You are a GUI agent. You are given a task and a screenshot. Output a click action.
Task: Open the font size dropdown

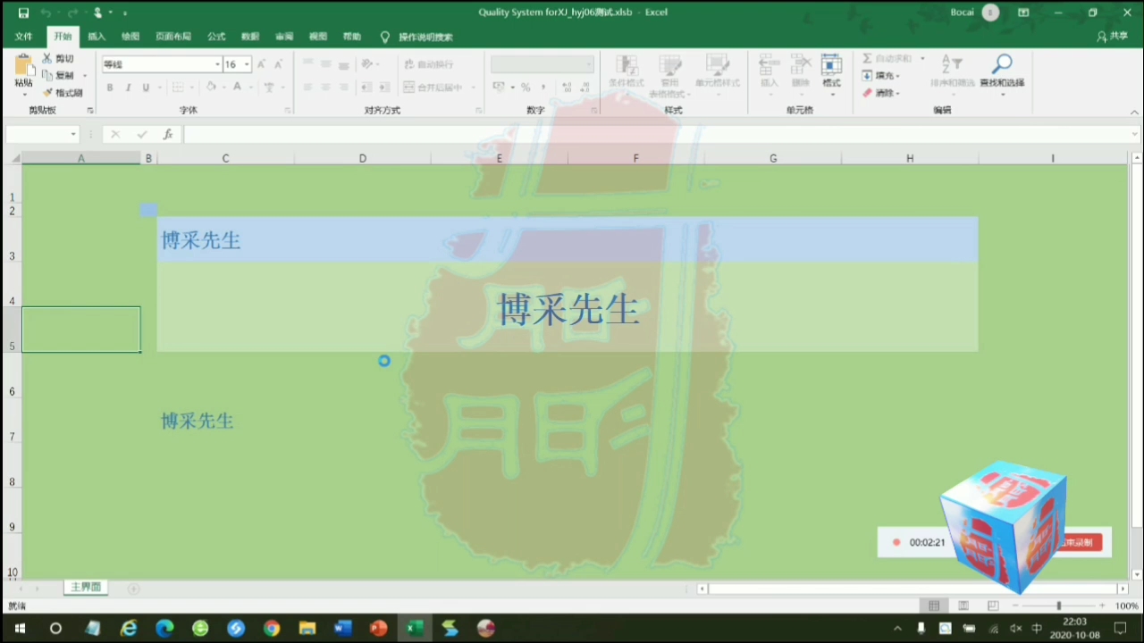[x=245, y=63]
